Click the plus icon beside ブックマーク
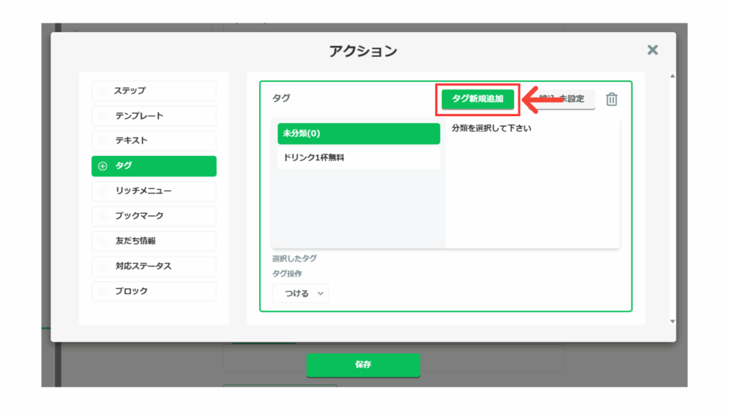729x410 pixels. click(103, 216)
